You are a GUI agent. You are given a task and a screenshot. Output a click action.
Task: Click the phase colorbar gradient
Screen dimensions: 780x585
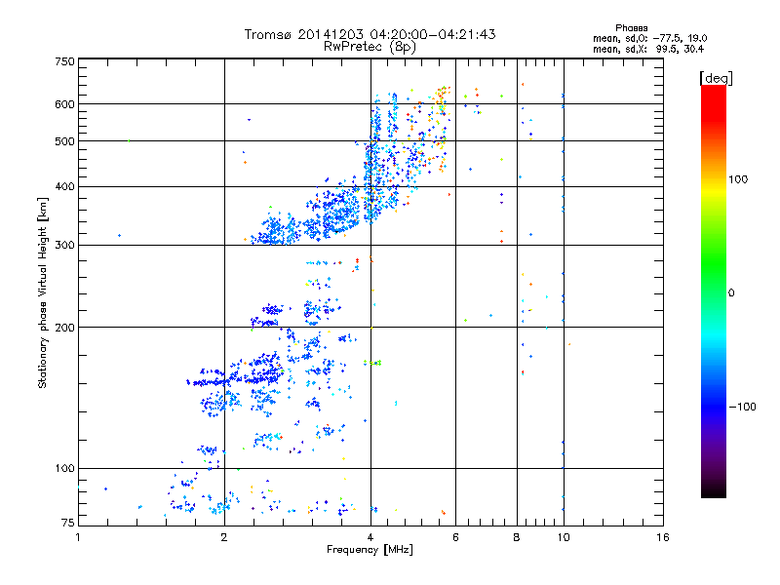(714, 291)
